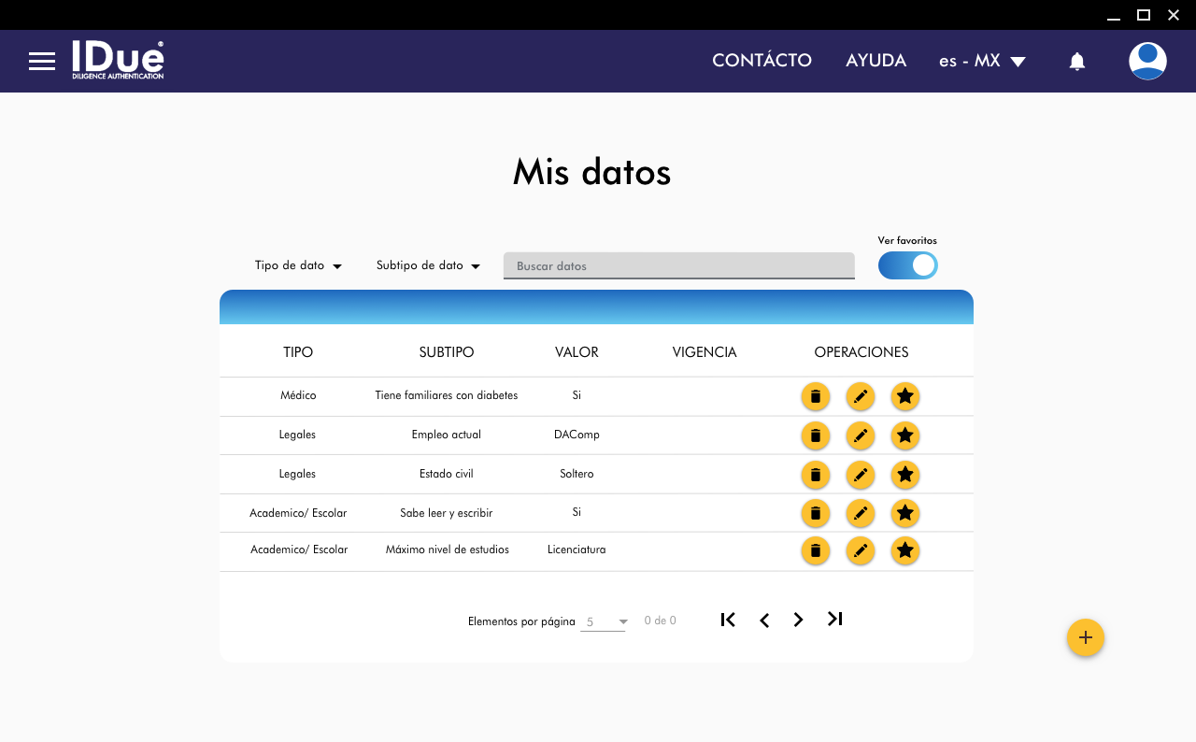1196x742 pixels.
Task: Expand the Subtipo de dato dropdown
Action: point(428,265)
